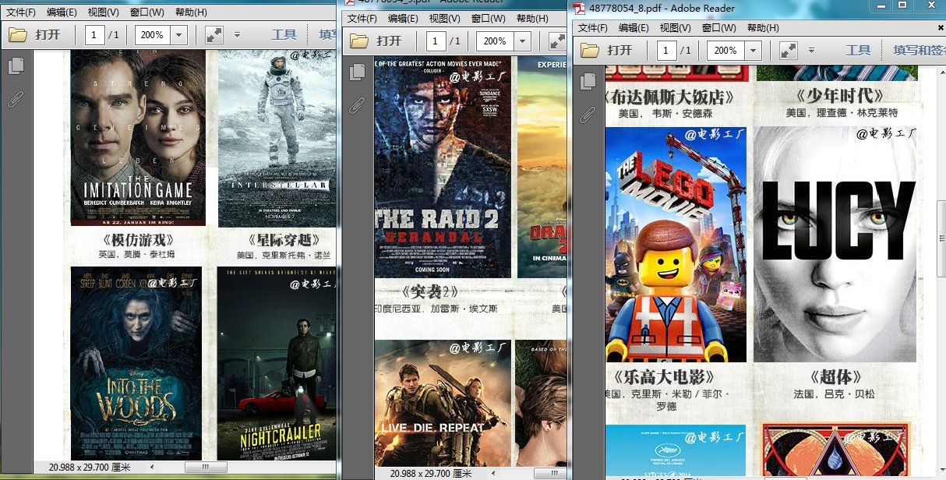Open zoom dropdown arrow in 48778054_8.pdf window

point(753,51)
